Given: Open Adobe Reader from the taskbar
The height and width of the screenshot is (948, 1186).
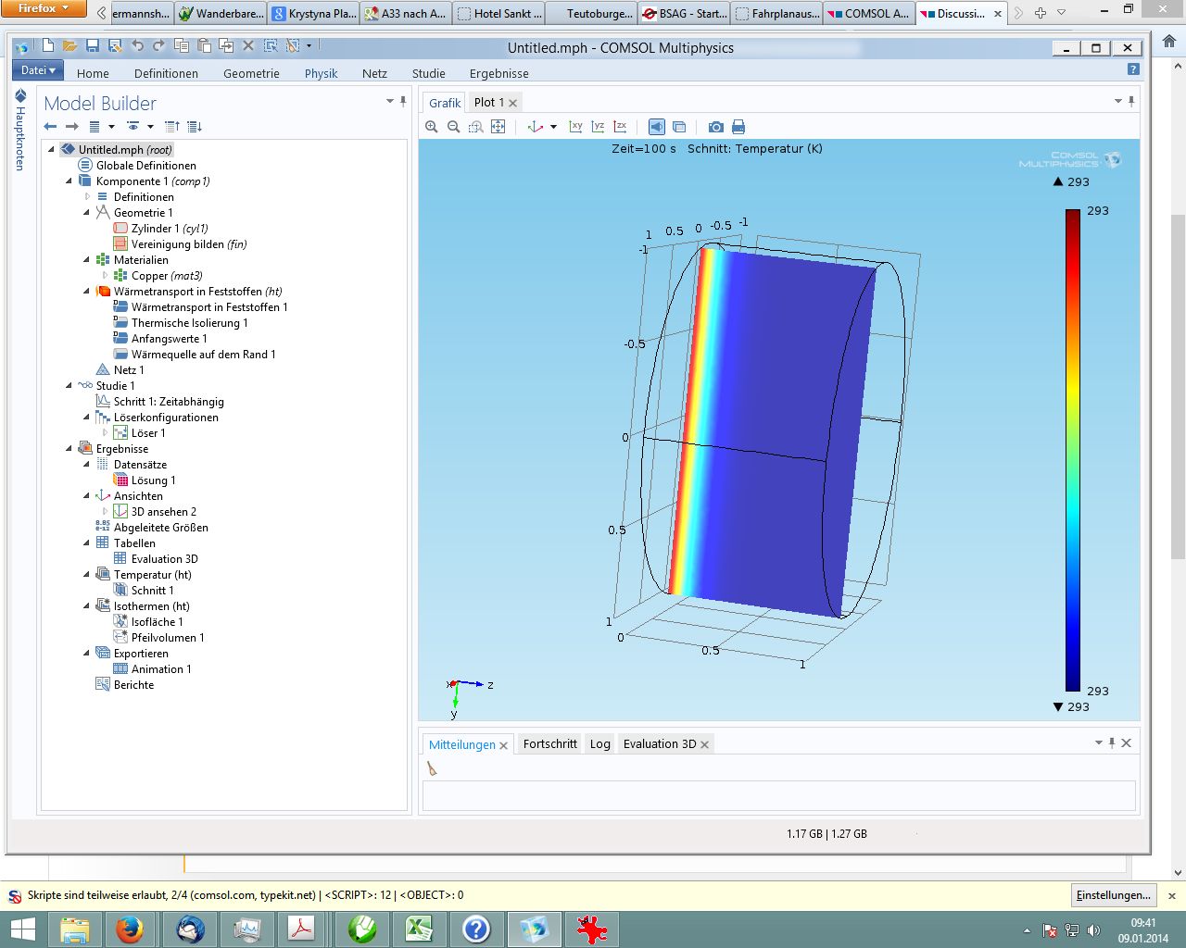Looking at the screenshot, I should [x=303, y=929].
